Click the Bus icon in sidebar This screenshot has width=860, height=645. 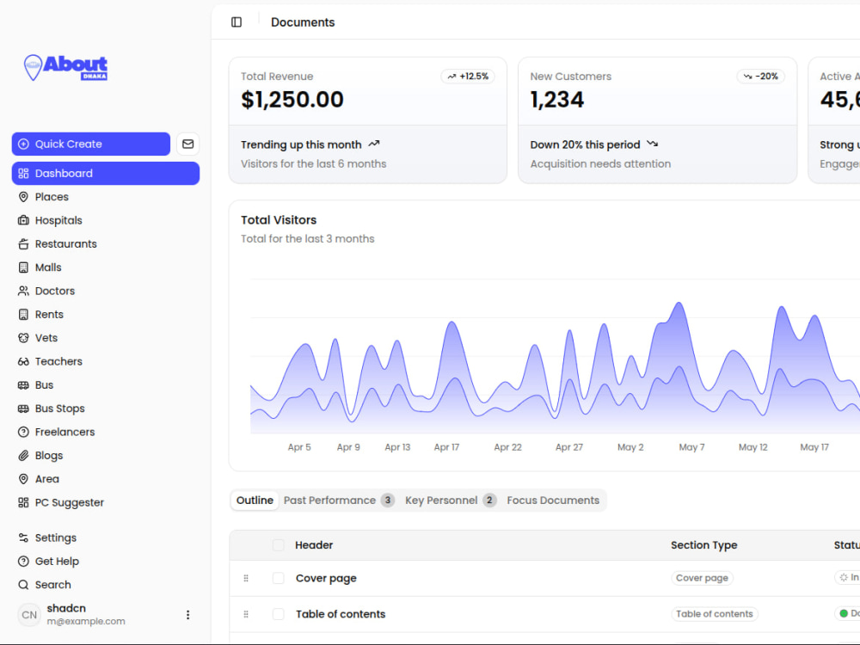click(23, 385)
